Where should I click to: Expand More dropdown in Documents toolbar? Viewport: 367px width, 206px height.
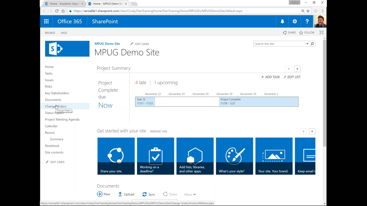coord(190,195)
